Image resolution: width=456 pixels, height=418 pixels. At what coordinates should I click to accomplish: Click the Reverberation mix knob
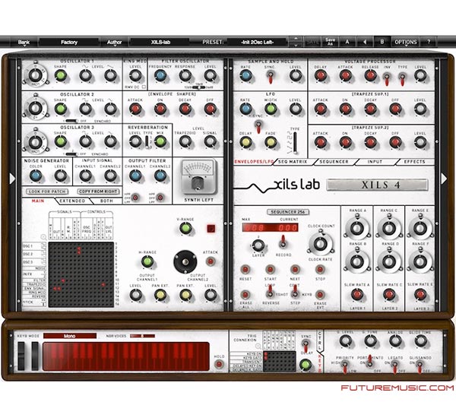(160, 141)
